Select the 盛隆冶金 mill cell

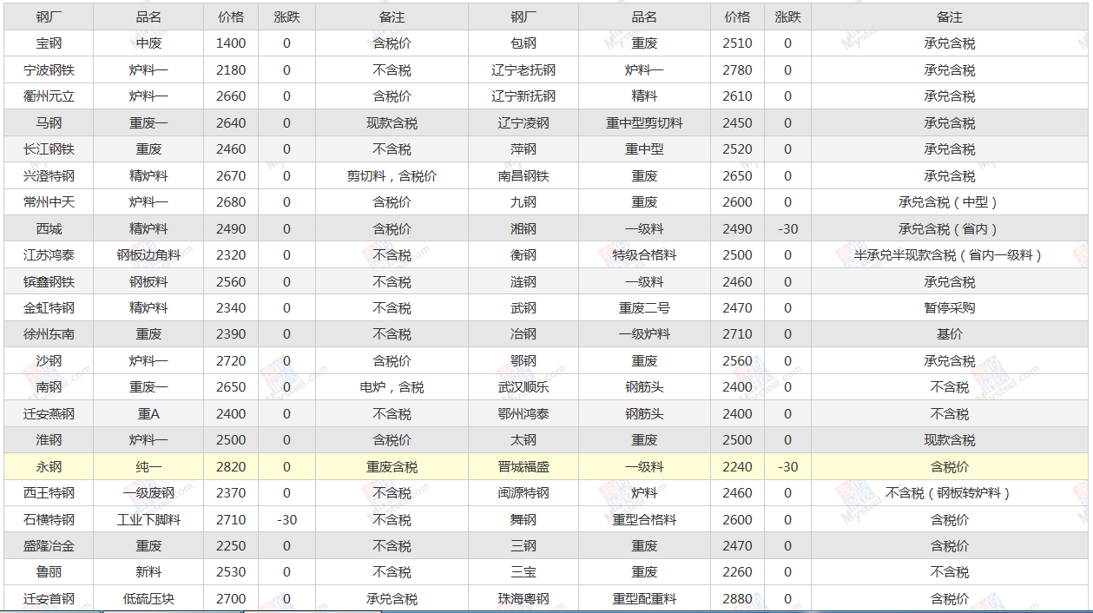(49, 546)
